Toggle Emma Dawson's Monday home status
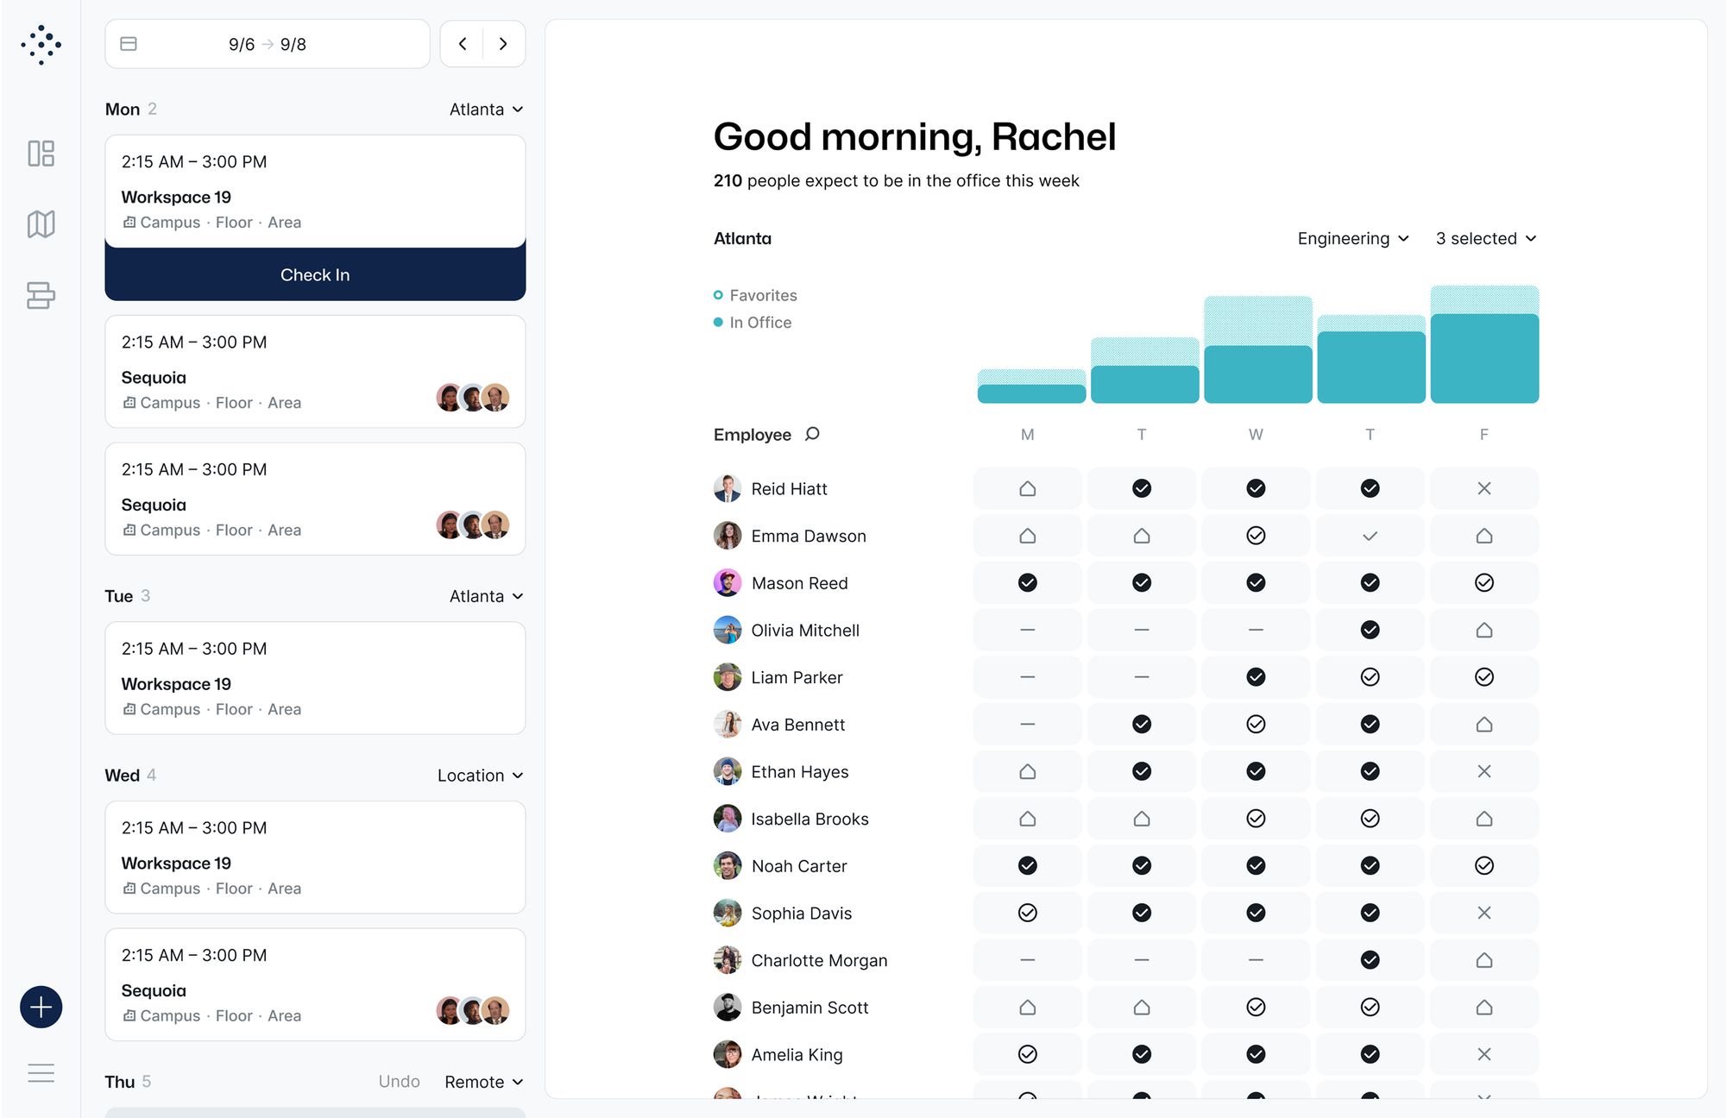This screenshot has height=1118, width=1726. (x=1027, y=535)
